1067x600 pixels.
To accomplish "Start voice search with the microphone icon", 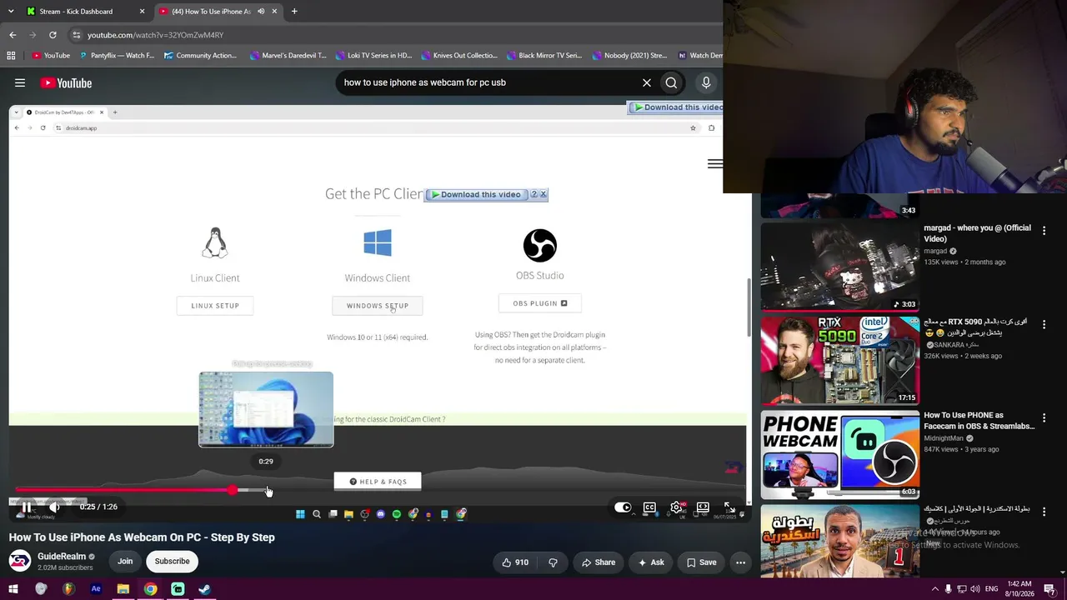I will pos(706,82).
